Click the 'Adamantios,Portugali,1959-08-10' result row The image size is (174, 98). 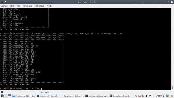click(x=21, y=72)
